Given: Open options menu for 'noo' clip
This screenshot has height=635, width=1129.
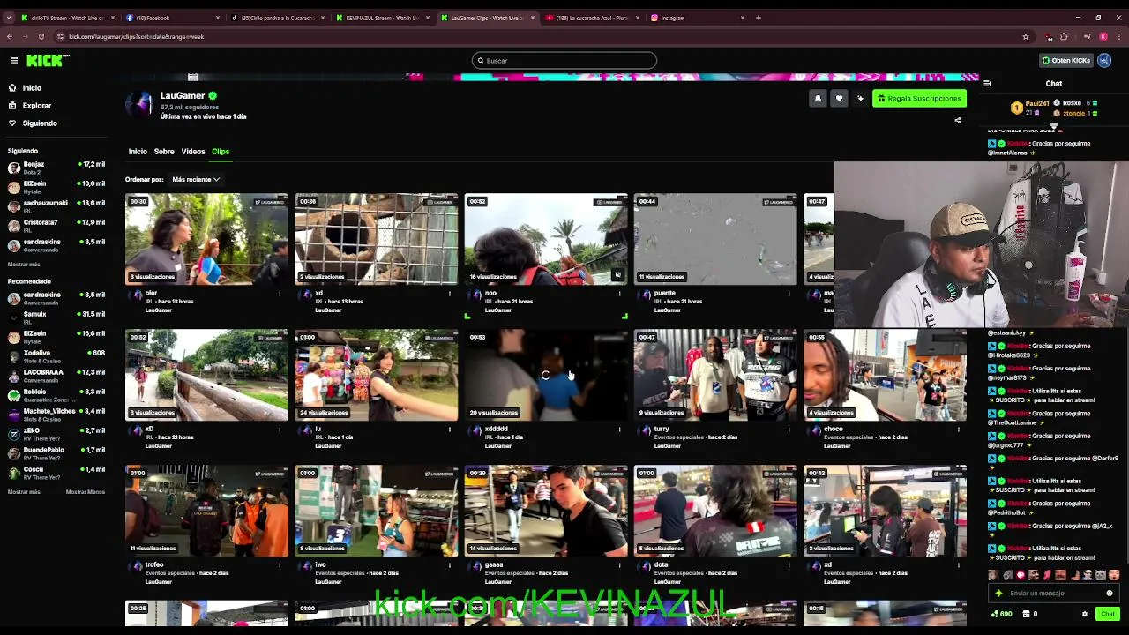Looking at the screenshot, I should coord(619,294).
